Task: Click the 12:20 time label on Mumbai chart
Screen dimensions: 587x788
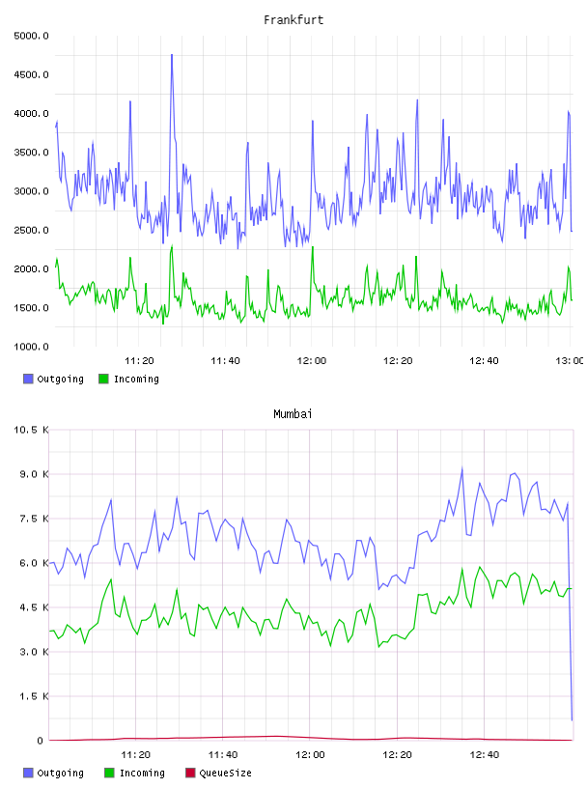Action: click(397, 755)
